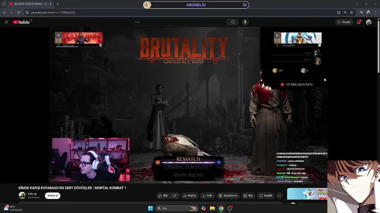Click the YouTube search magnifier button
Image resolution: width=380 pixels, height=213 pixels.
point(233,22)
